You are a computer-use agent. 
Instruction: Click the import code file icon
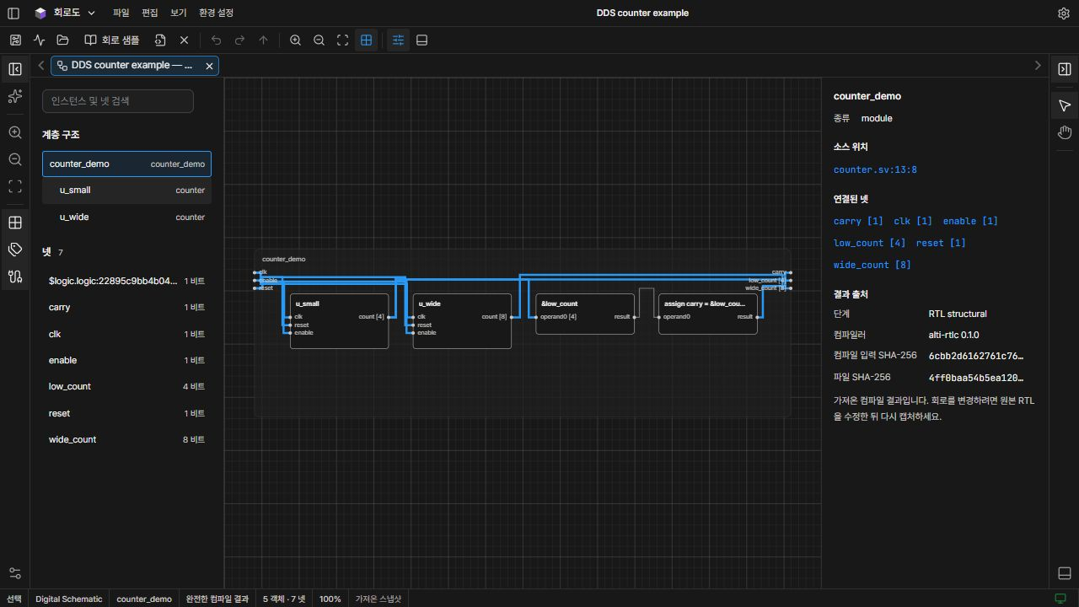pos(160,40)
